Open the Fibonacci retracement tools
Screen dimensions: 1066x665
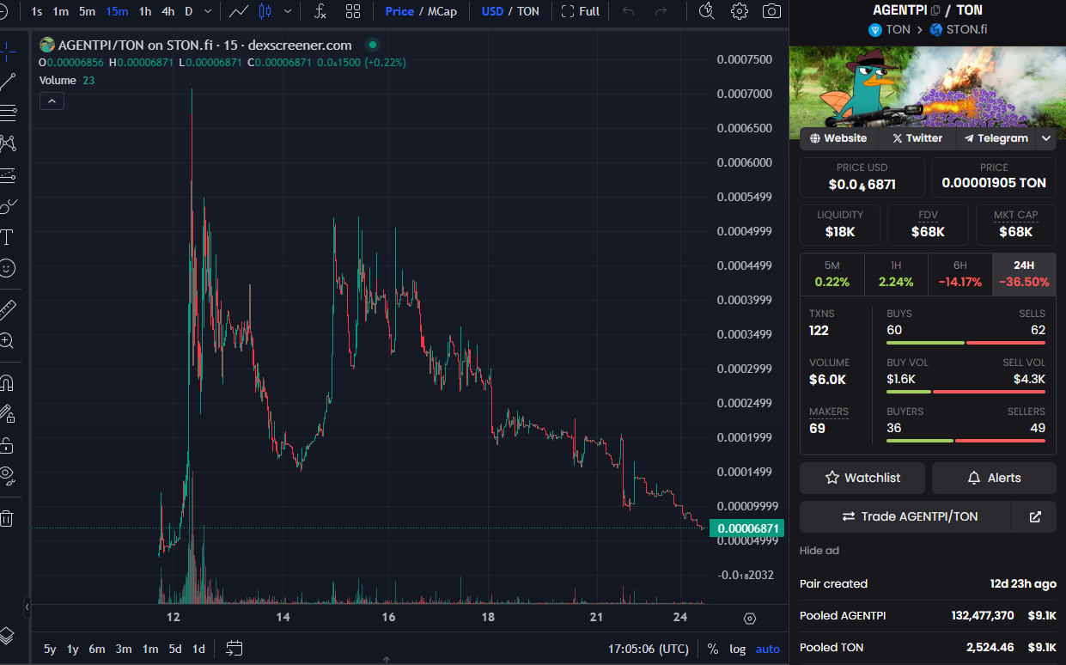click(x=7, y=113)
